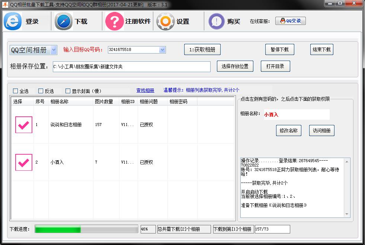Close the QQ album downloader window
Screen dimensions: 365x245
pos(354,3)
